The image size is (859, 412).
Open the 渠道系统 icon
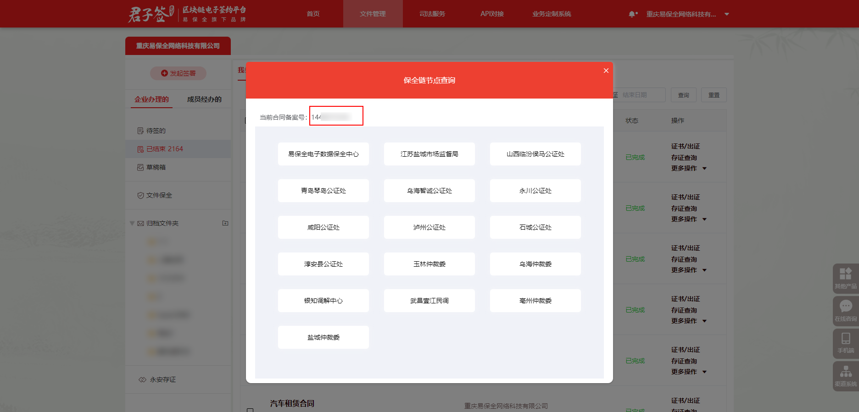pos(845,375)
